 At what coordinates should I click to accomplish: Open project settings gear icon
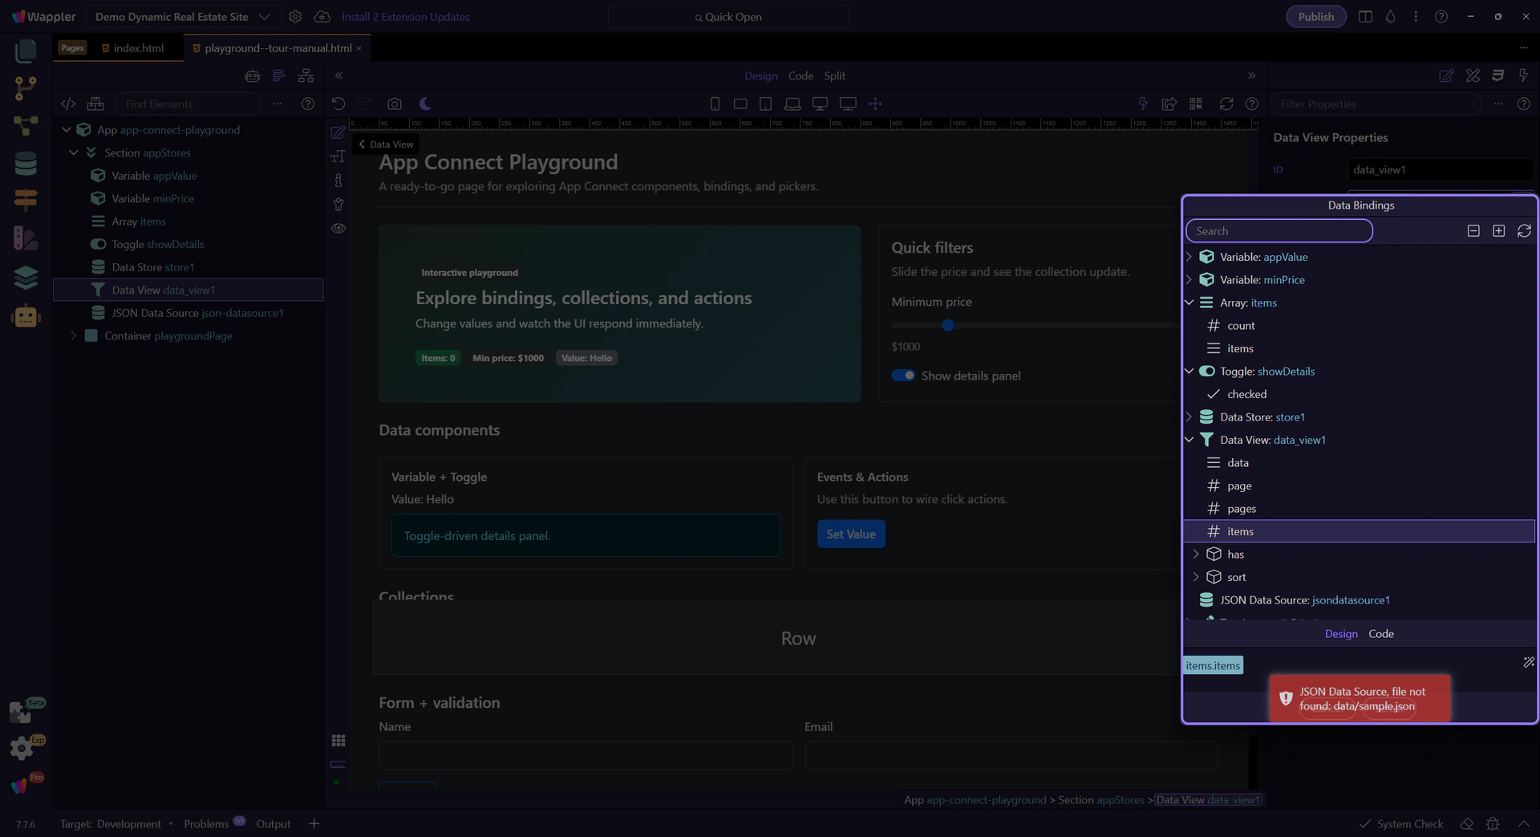[x=295, y=17]
